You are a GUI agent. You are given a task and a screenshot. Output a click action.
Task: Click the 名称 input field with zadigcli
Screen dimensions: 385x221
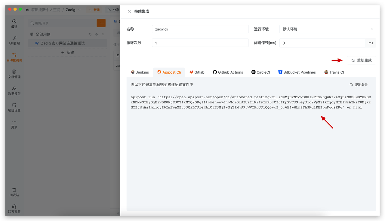(200, 29)
